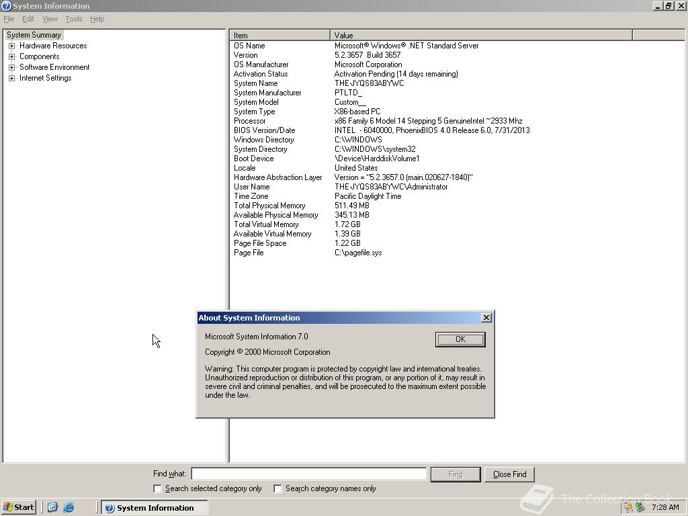This screenshot has height=516, width=688.
Task: Select System Information taskbar button
Action: pos(155,508)
